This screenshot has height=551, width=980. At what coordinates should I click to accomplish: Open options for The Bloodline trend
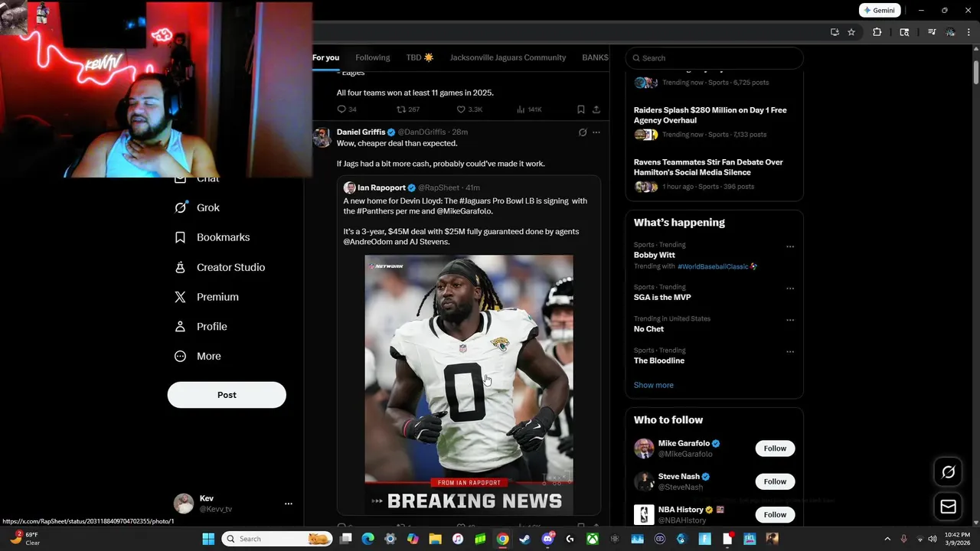point(790,352)
